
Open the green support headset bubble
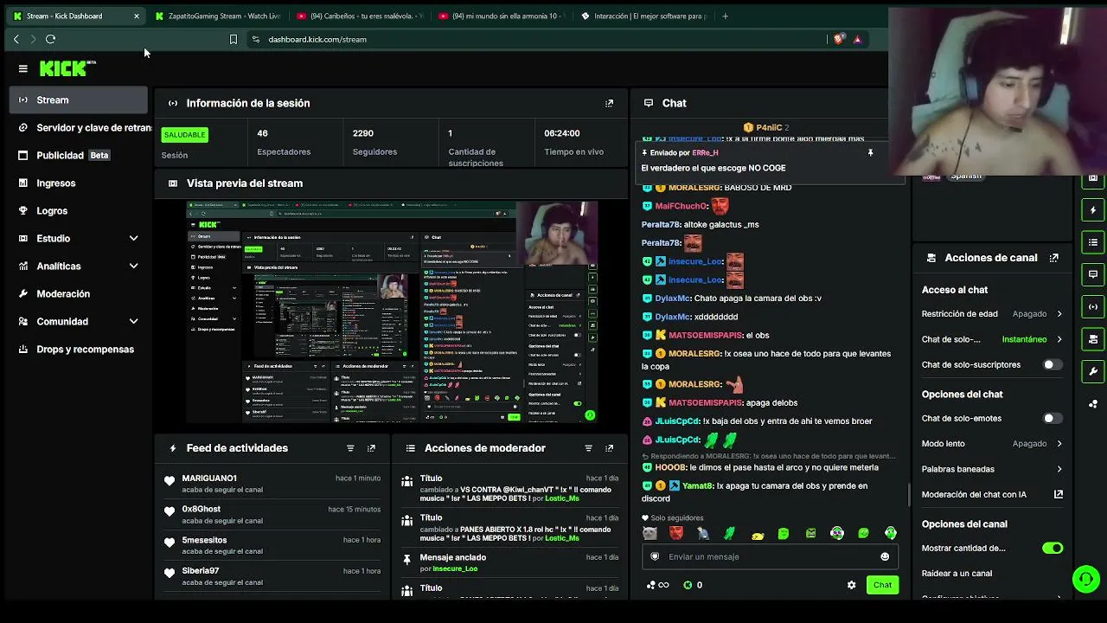coord(1085,578)
